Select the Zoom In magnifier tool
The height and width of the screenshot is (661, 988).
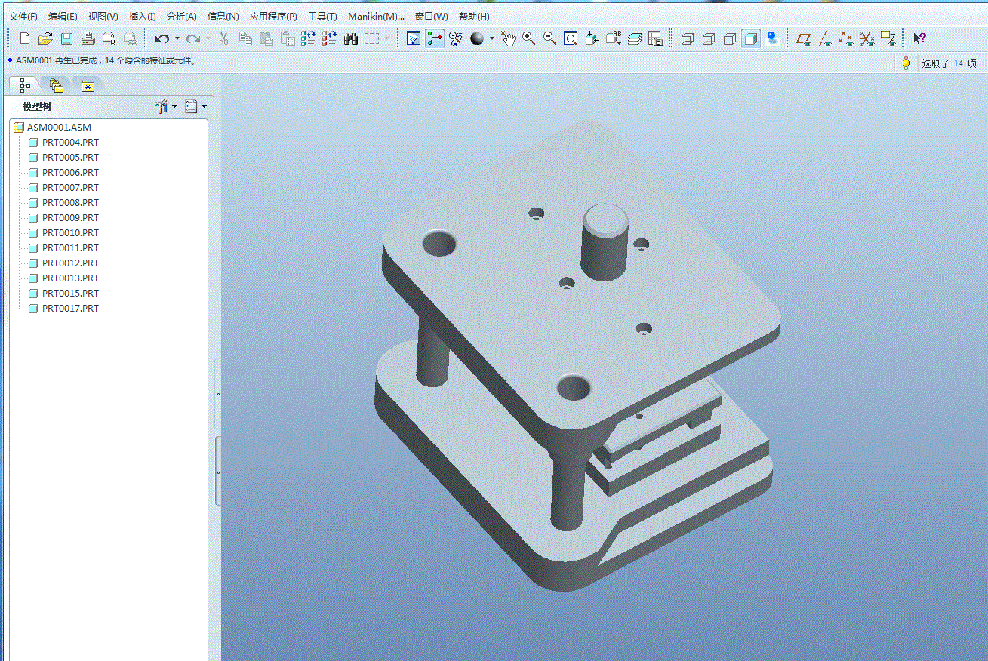tap(529, 38)
